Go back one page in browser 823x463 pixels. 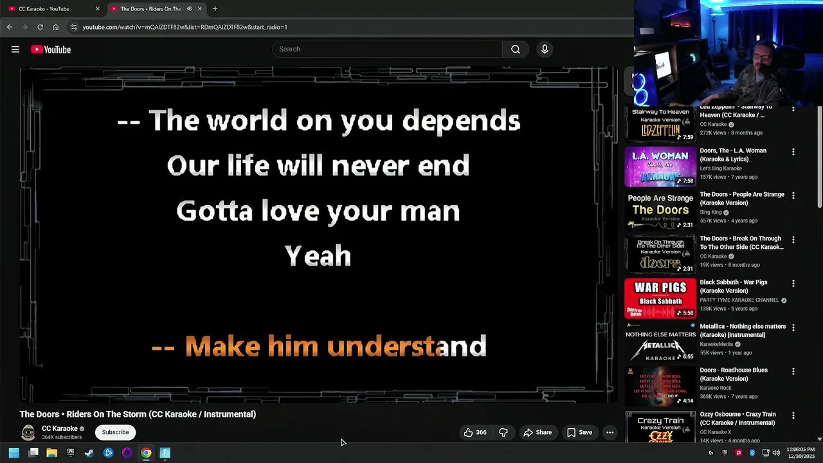[x=9, y=27]
